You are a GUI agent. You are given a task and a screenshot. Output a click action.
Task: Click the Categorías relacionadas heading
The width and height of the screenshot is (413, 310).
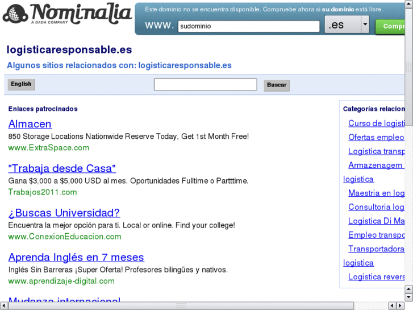[x=374, y=109]
